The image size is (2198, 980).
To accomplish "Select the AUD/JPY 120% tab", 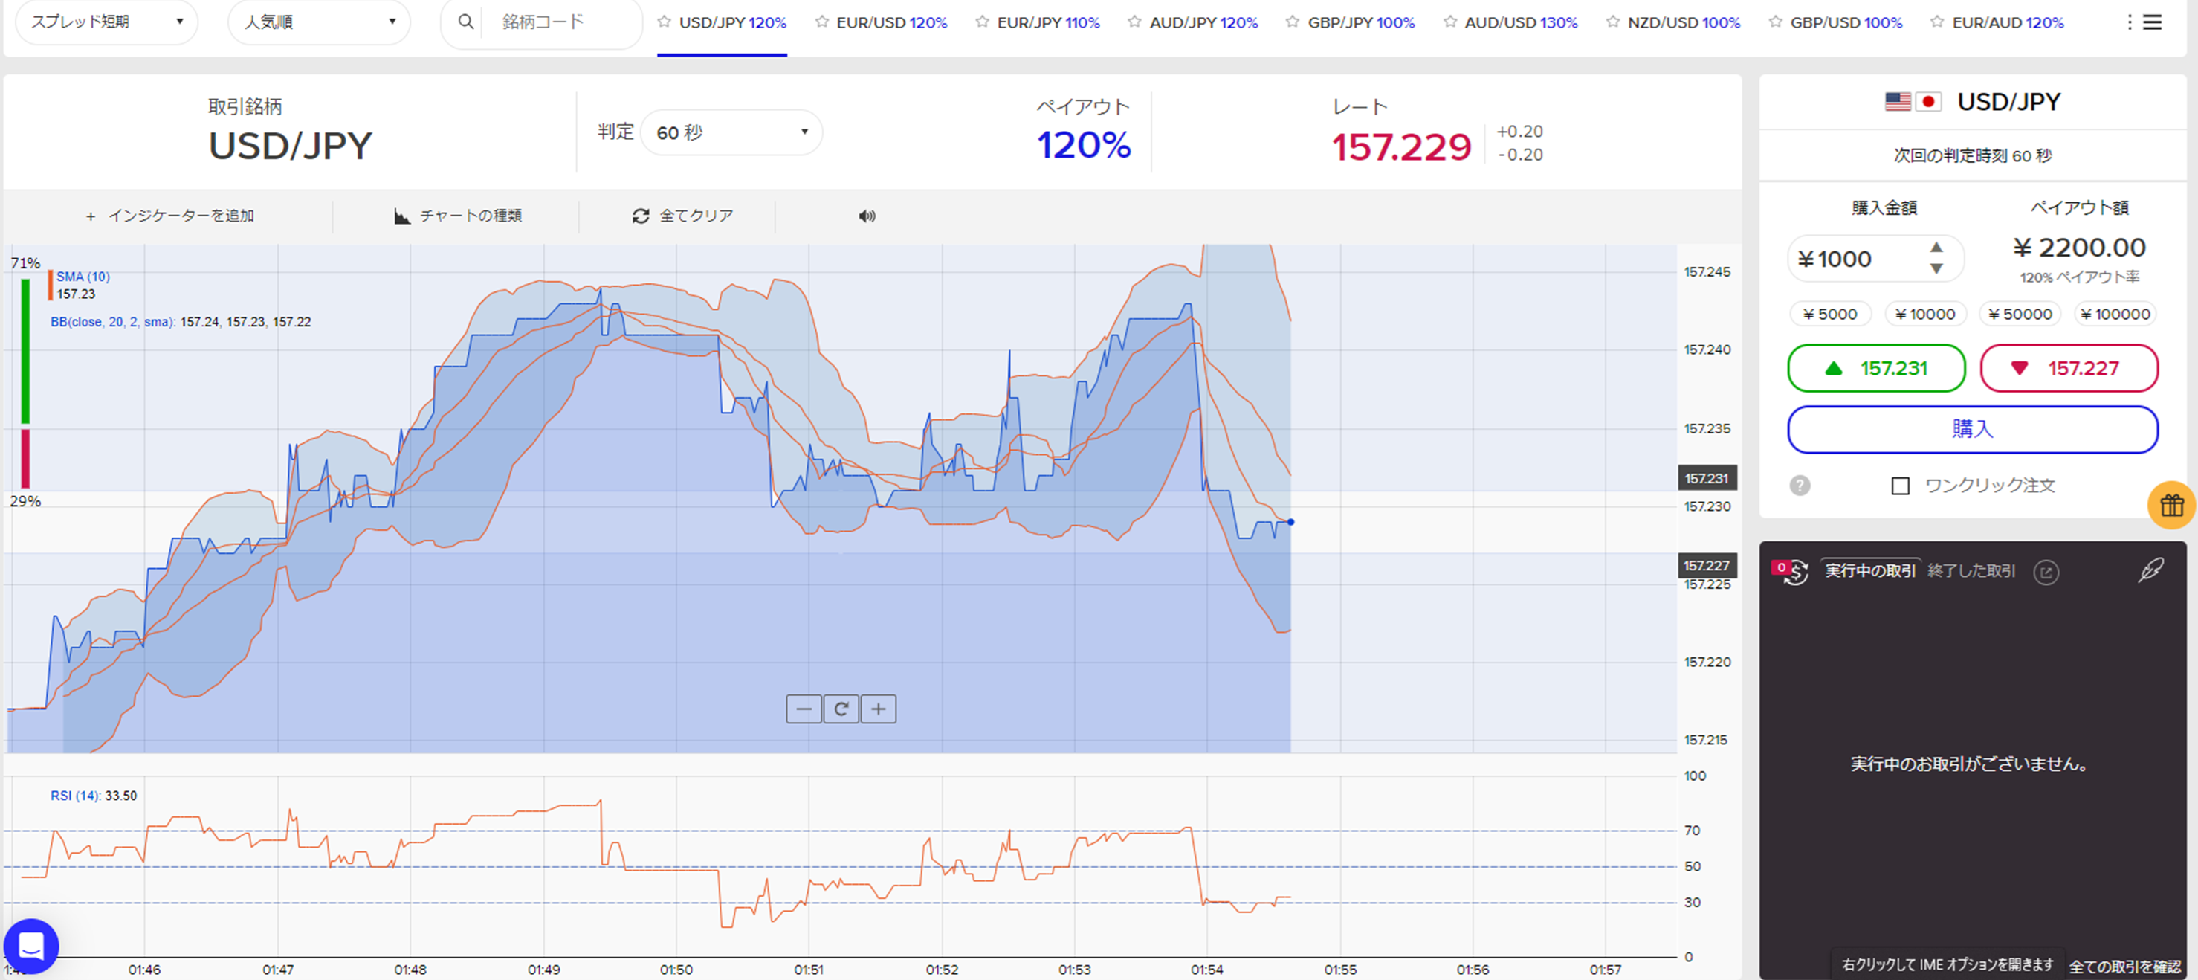I will (1204, 22).
